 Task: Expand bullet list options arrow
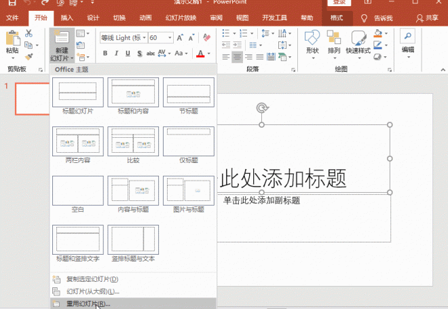(x=234, y=33)
